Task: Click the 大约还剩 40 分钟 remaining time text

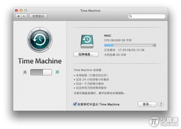Action: [x=115, y=55]
